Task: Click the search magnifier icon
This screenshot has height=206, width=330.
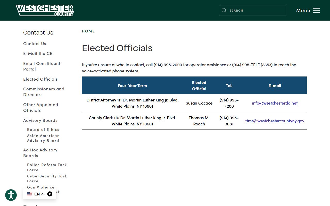Action: (x=224, y=10)
